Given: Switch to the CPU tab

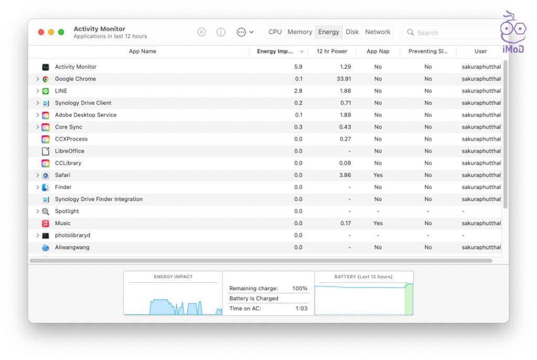Looking at the screenshot, I should pos(275,31).
